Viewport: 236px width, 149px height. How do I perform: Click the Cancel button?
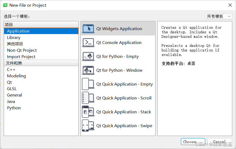[220, 142]
